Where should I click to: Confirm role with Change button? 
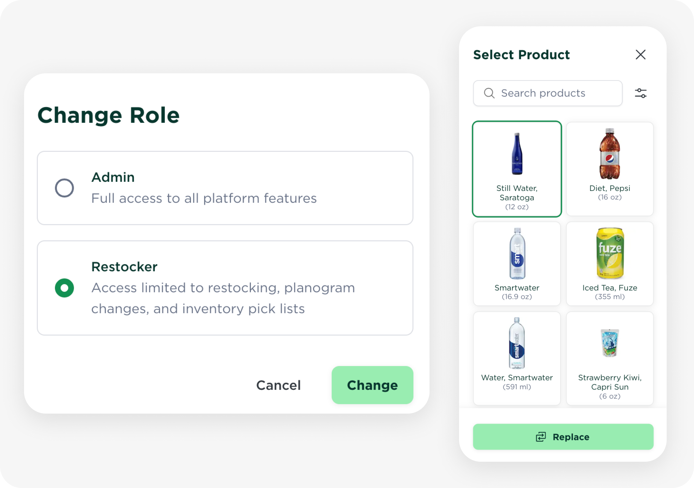372,385
